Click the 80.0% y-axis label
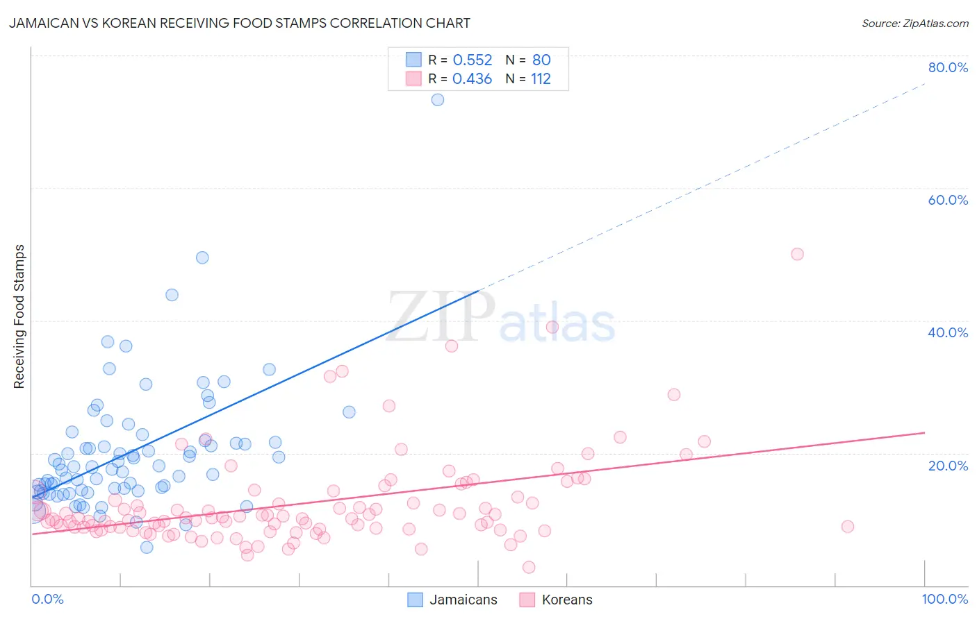Viewport: 977px width, 619px height. coord(948,67)
